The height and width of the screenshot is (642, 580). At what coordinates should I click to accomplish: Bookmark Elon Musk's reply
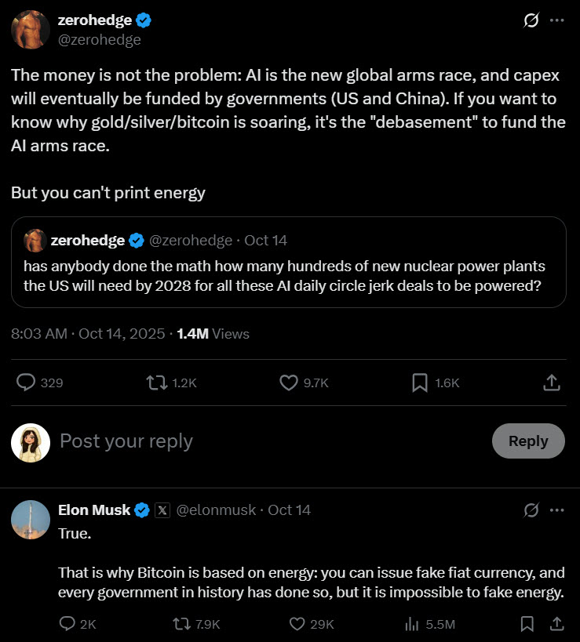pyautogui.click(x=527, y=624)
